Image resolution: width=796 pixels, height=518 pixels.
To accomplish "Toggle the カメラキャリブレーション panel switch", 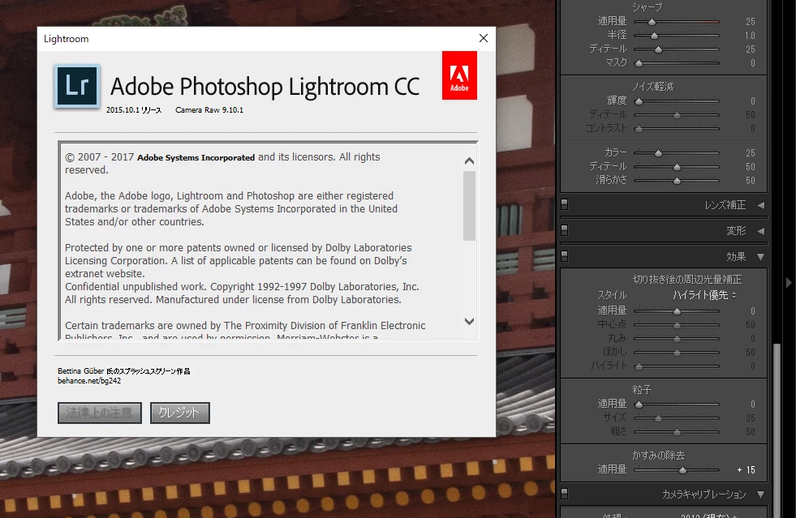I will tap(565, 494).
